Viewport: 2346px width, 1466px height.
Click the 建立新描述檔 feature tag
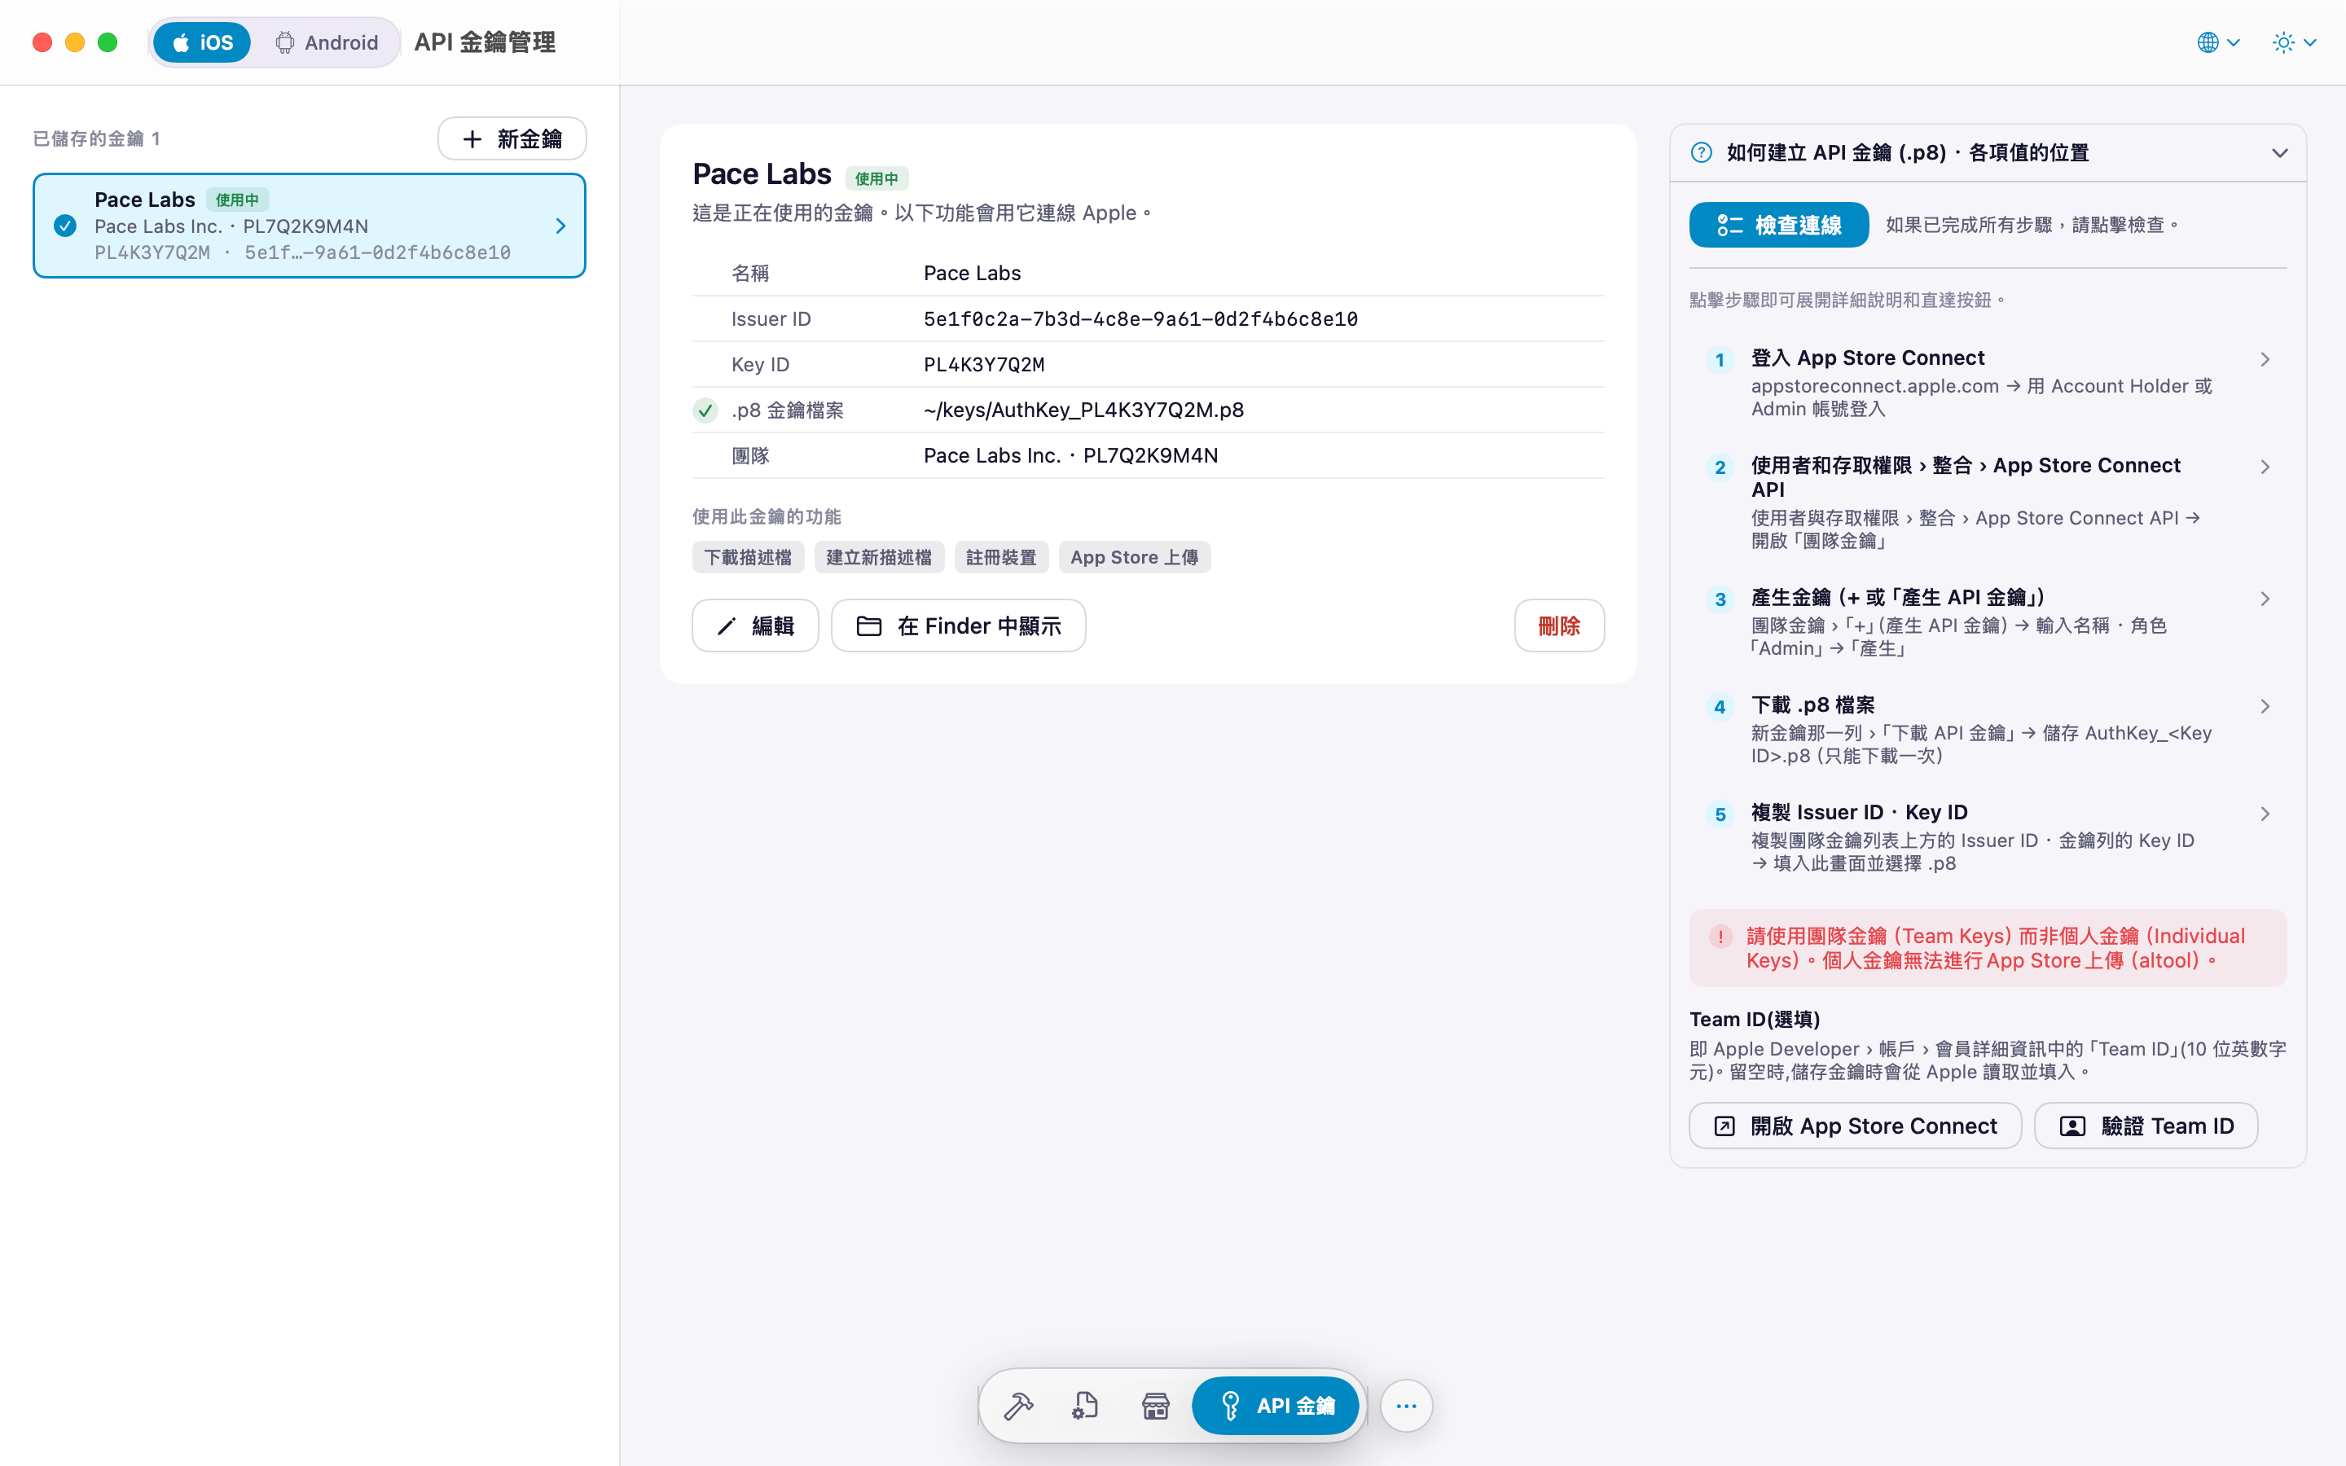[x=878, y=558]
